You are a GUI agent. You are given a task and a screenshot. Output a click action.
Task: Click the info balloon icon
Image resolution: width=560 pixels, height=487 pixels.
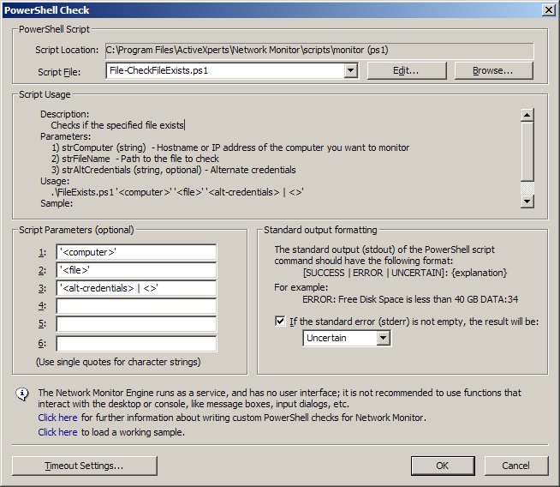pyautogui.click(x=22, y=394)
